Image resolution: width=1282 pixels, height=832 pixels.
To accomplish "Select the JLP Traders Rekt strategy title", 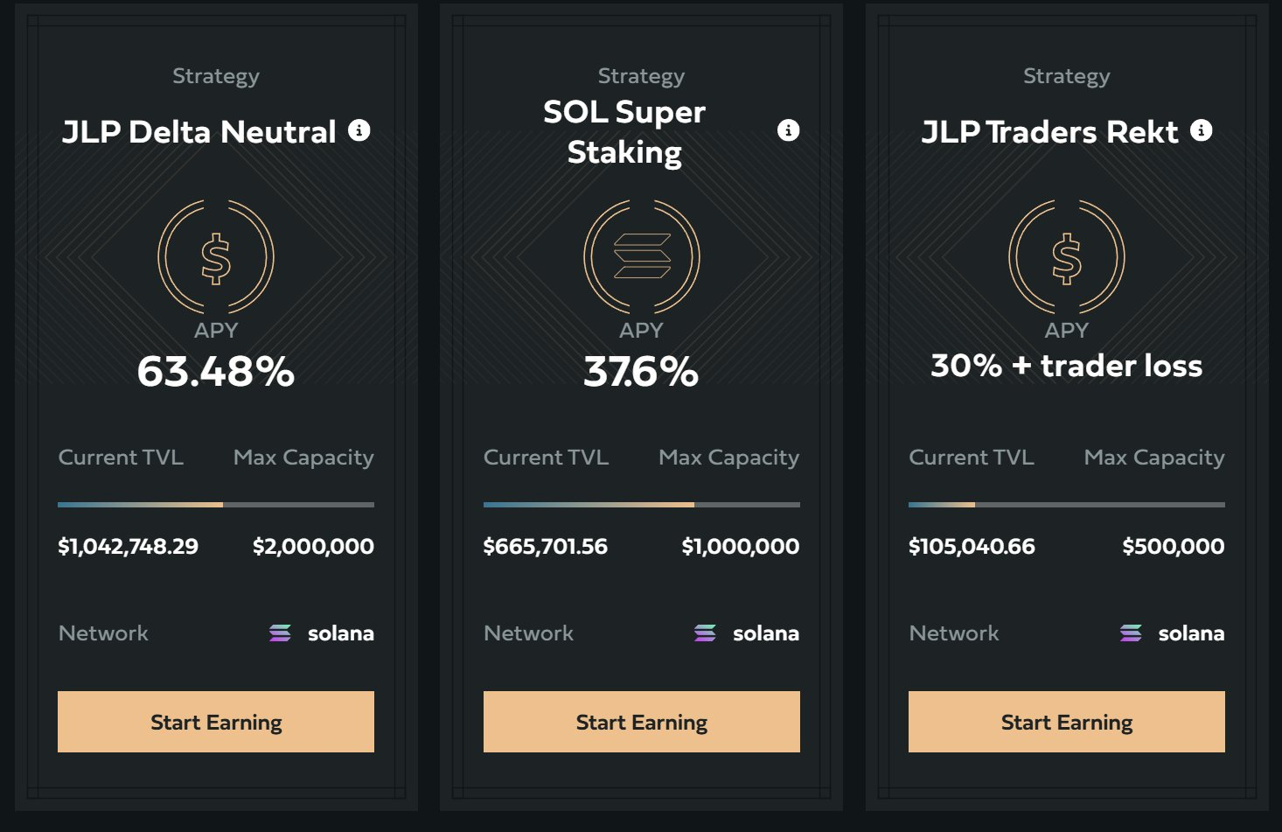I will pos(1050,132).
